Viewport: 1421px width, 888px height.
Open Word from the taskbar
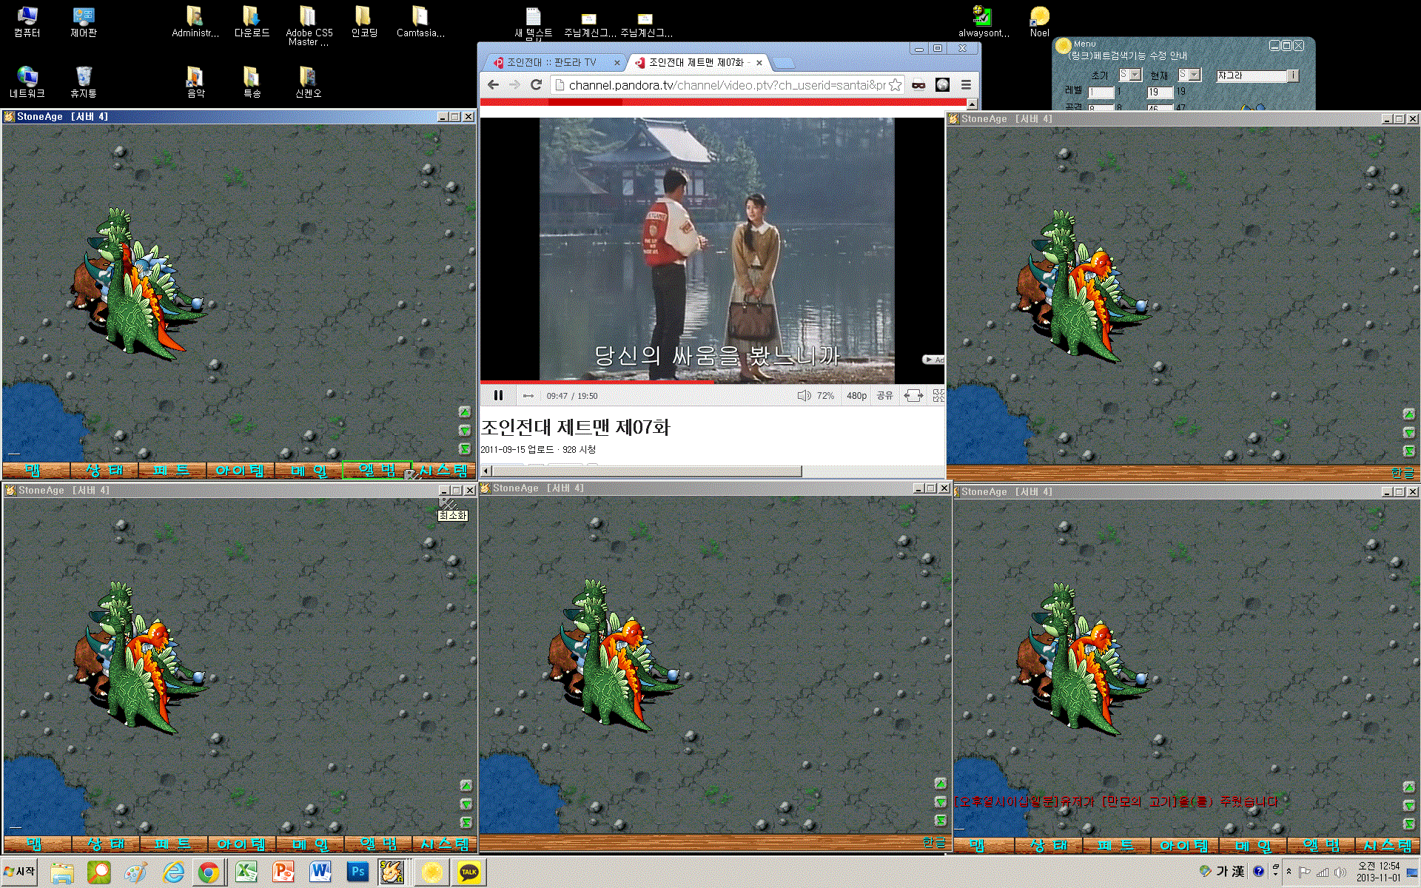(x=320, y=872)
